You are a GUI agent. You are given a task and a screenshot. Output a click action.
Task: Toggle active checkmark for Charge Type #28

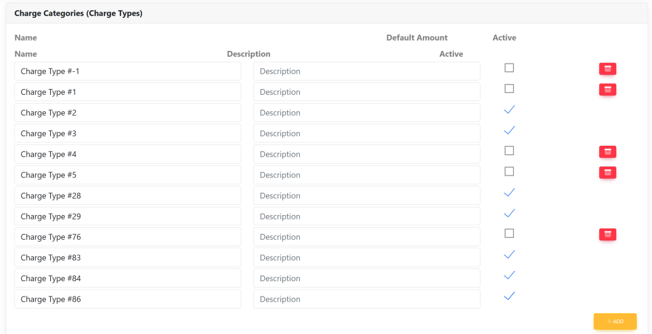(x=509, y=193)
